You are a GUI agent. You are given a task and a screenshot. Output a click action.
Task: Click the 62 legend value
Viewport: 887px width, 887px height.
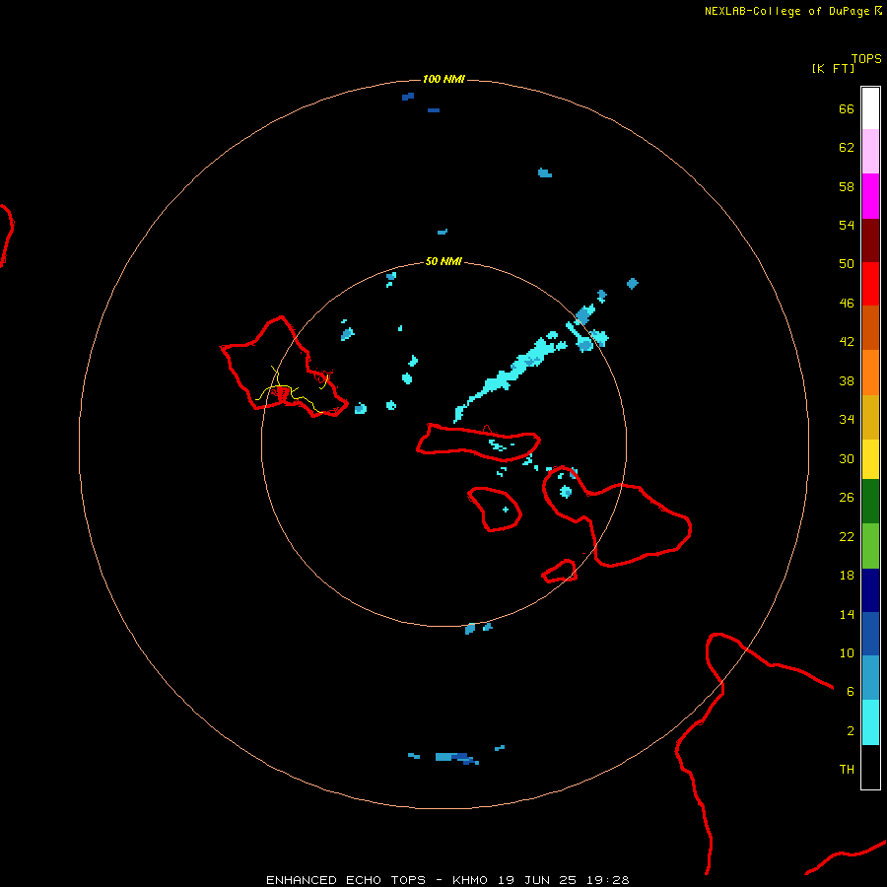(847, 148)
